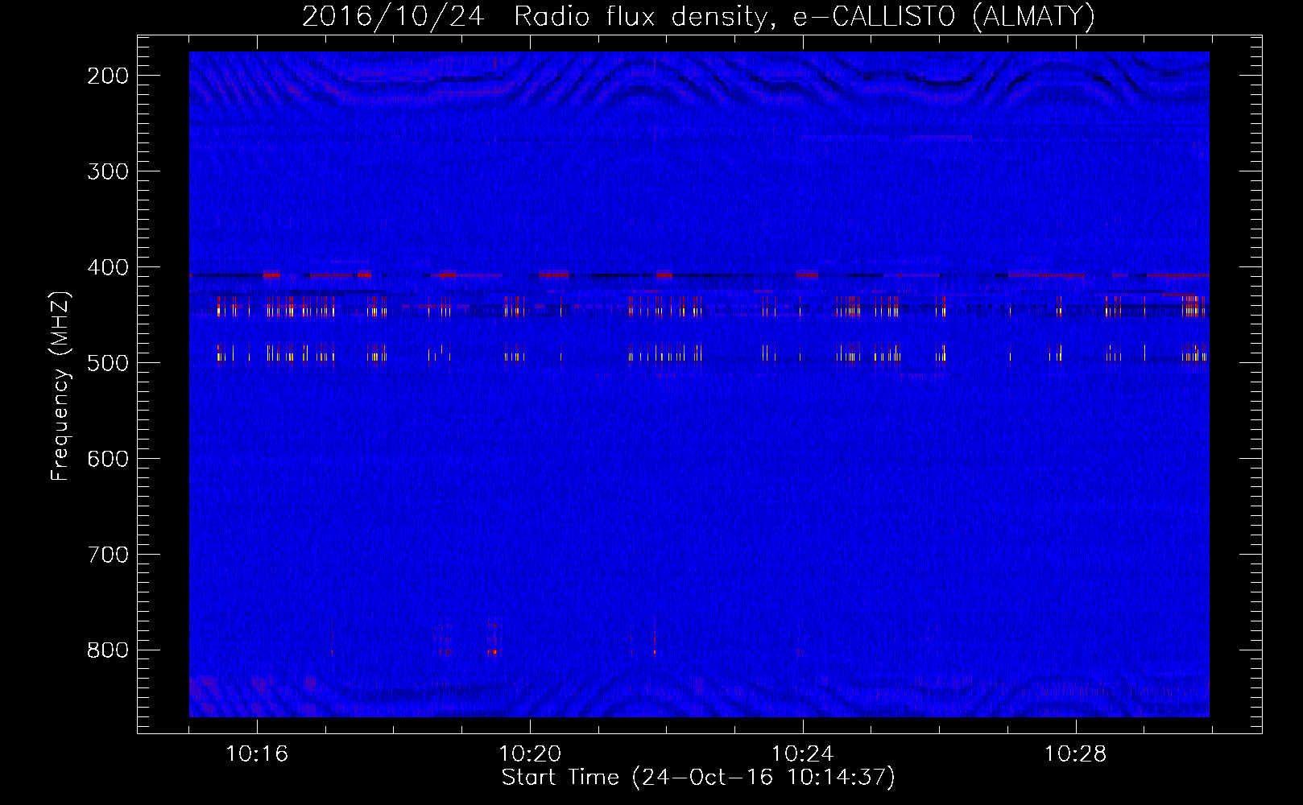
Task: Click the 300 frequency tick label
Action: pos(108,171)
